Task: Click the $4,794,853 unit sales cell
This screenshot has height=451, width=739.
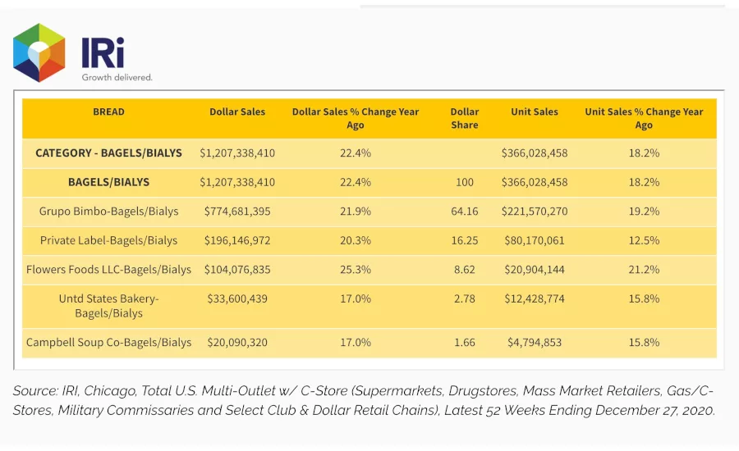Action: point(535,342)
